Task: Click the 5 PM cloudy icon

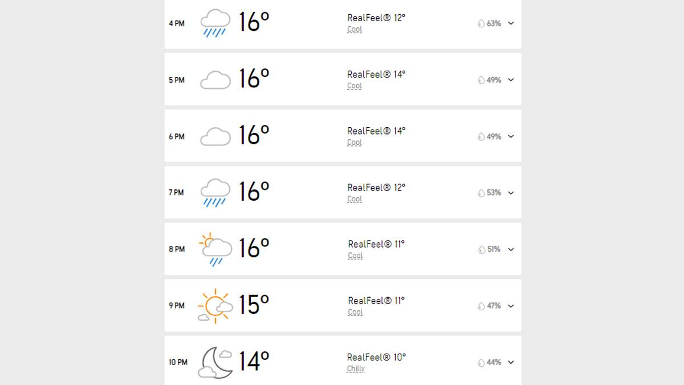Action: coord(215,80)
